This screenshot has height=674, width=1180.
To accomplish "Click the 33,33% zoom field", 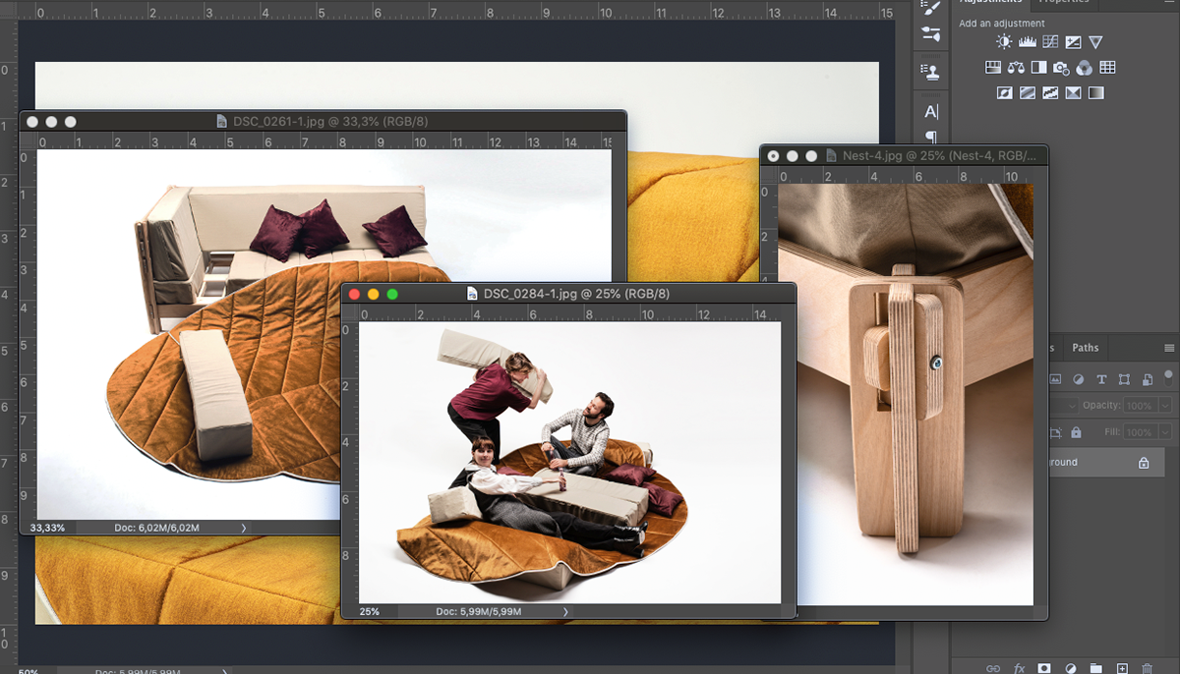I will (47, 528).
